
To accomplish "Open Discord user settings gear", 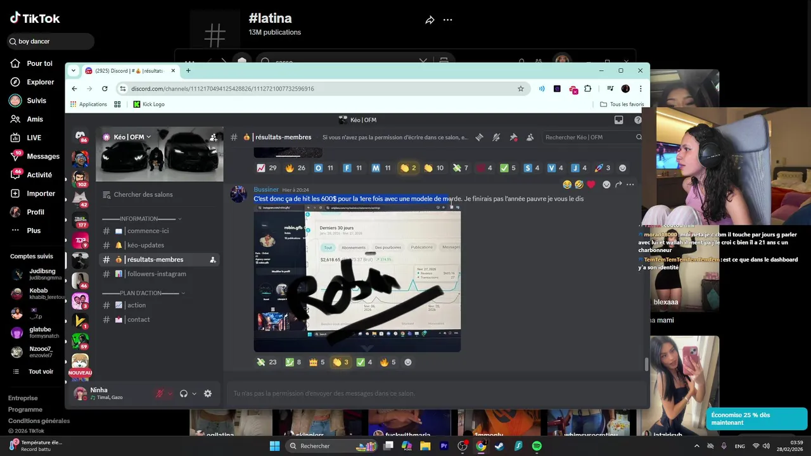I will [207, 393].
